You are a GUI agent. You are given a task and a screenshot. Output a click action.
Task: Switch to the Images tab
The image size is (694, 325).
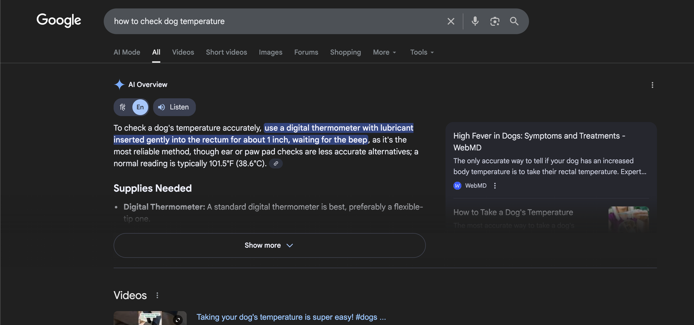[270, 52]
